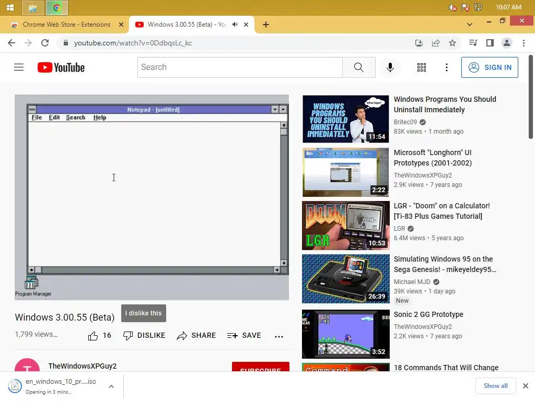Bookmark this page with the star icon
The image size is (535, 401).
point(452,43)
